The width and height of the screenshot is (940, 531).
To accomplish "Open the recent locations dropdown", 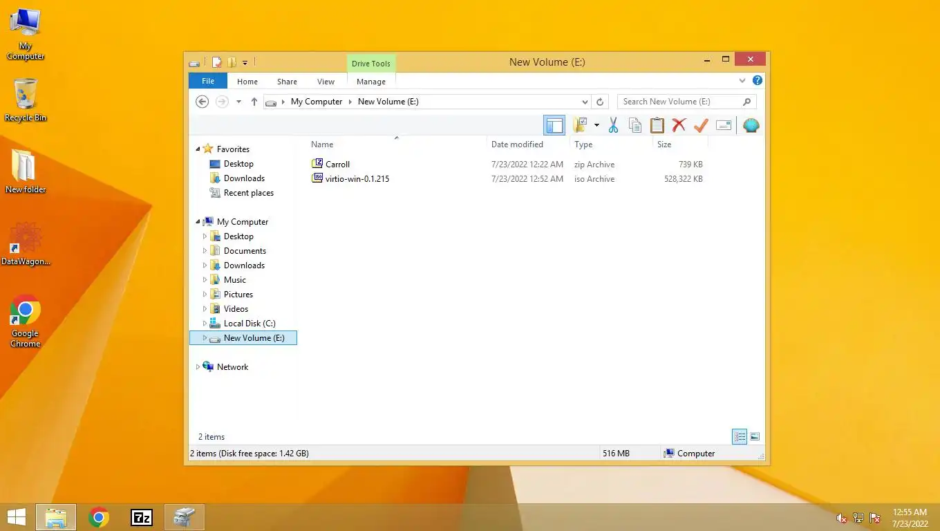I will (x=238, y=102).
